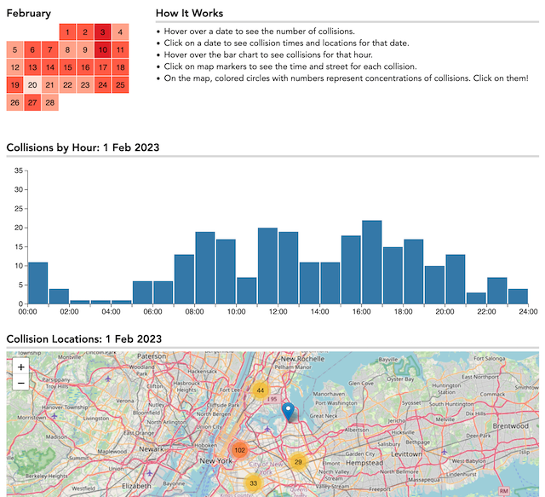Select February 23 in the calendar
Screen dimensions: 545x497
click(x=85, y=85)
